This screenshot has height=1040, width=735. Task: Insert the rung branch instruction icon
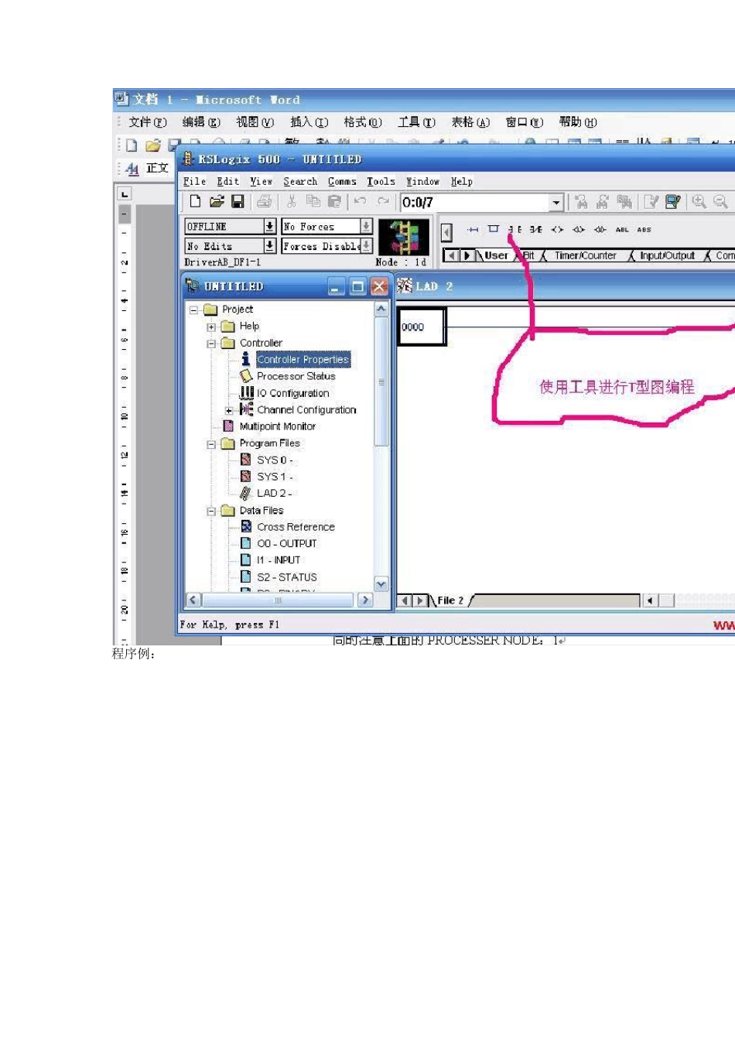click(493, 229)
